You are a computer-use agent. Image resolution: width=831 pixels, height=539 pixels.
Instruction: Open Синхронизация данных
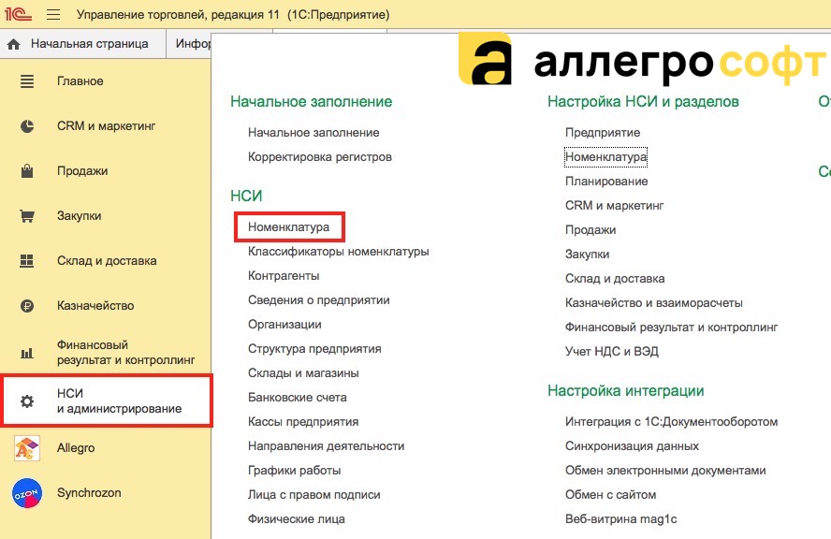[632, 446]
